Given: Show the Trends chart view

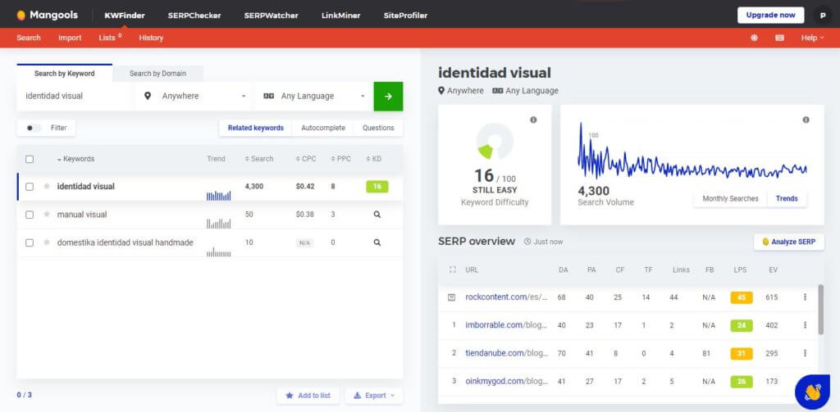Looking at the screenshot, I should pos(787,198).
